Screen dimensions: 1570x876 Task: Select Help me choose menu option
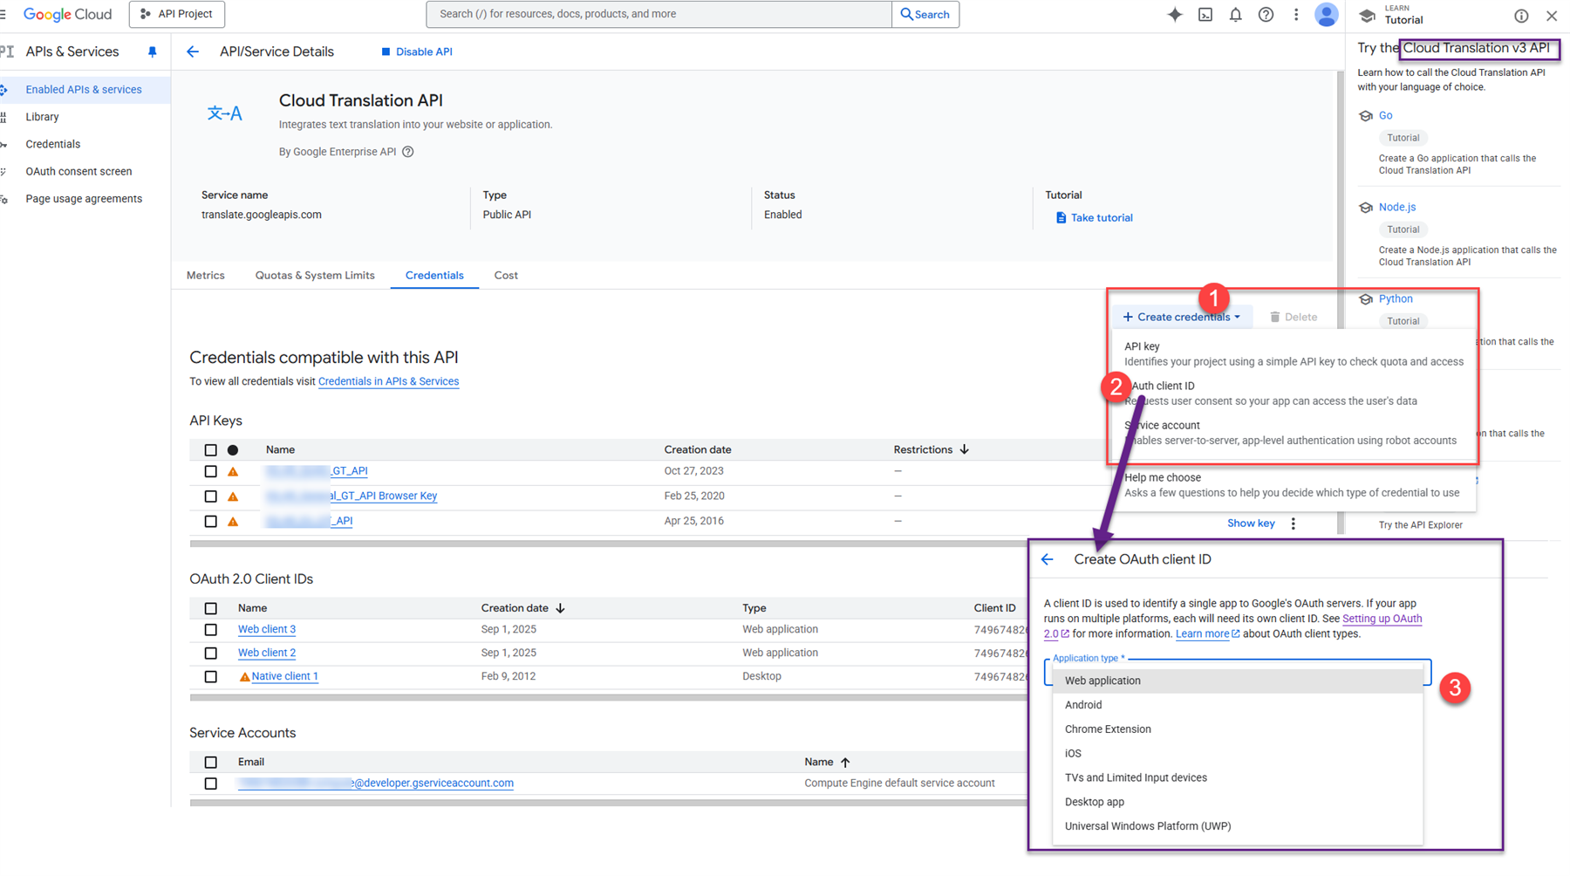[x=1294, y=485]
